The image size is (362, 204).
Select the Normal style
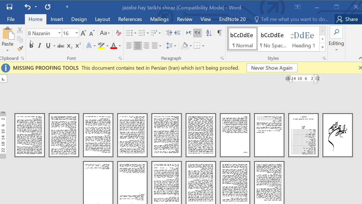click(242, 39)
